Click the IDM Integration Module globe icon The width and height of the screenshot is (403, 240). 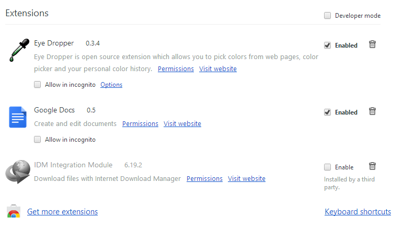pos(17,172)
